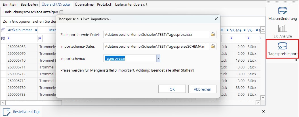Browse for the Excel import file

(212, 35)
